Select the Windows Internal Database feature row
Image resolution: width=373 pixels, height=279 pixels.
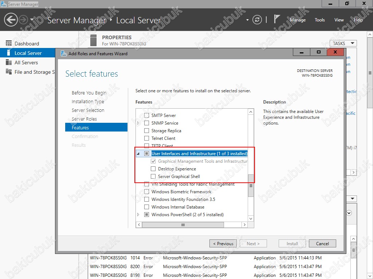pos(178,207)
